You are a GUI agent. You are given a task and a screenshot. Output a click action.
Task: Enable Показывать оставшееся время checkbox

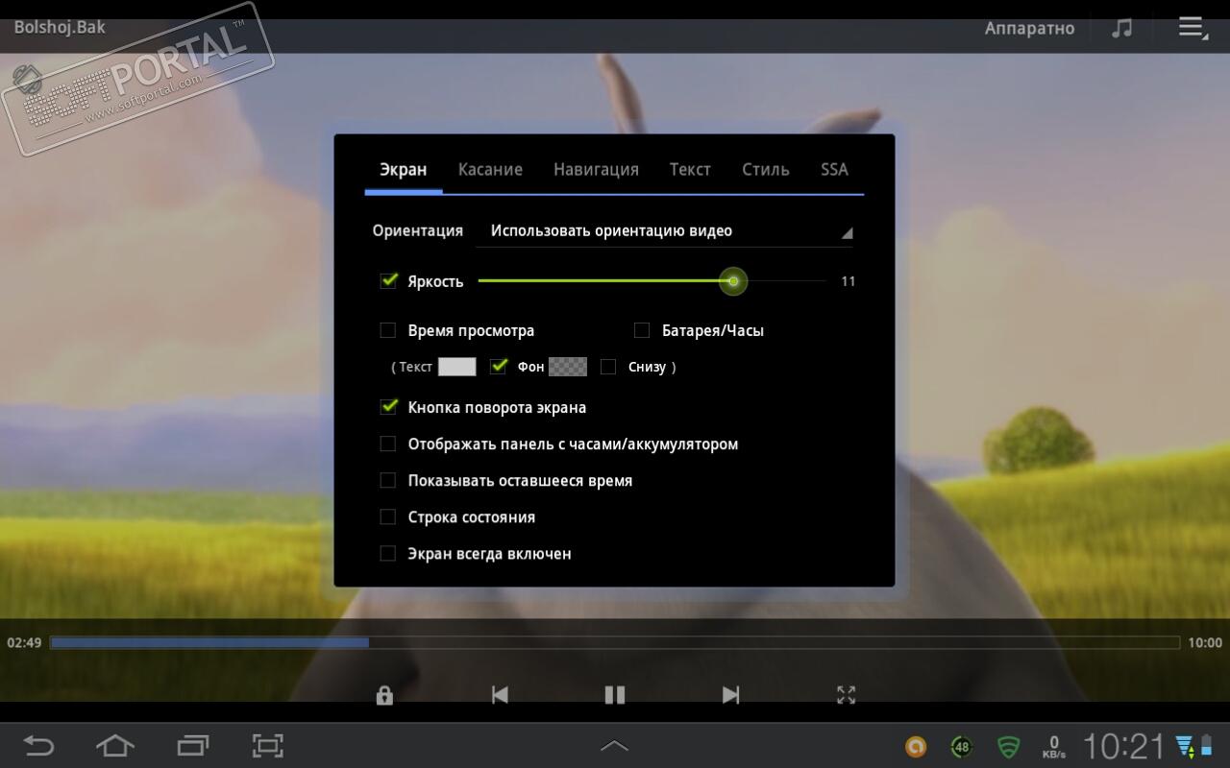(388, 481)
